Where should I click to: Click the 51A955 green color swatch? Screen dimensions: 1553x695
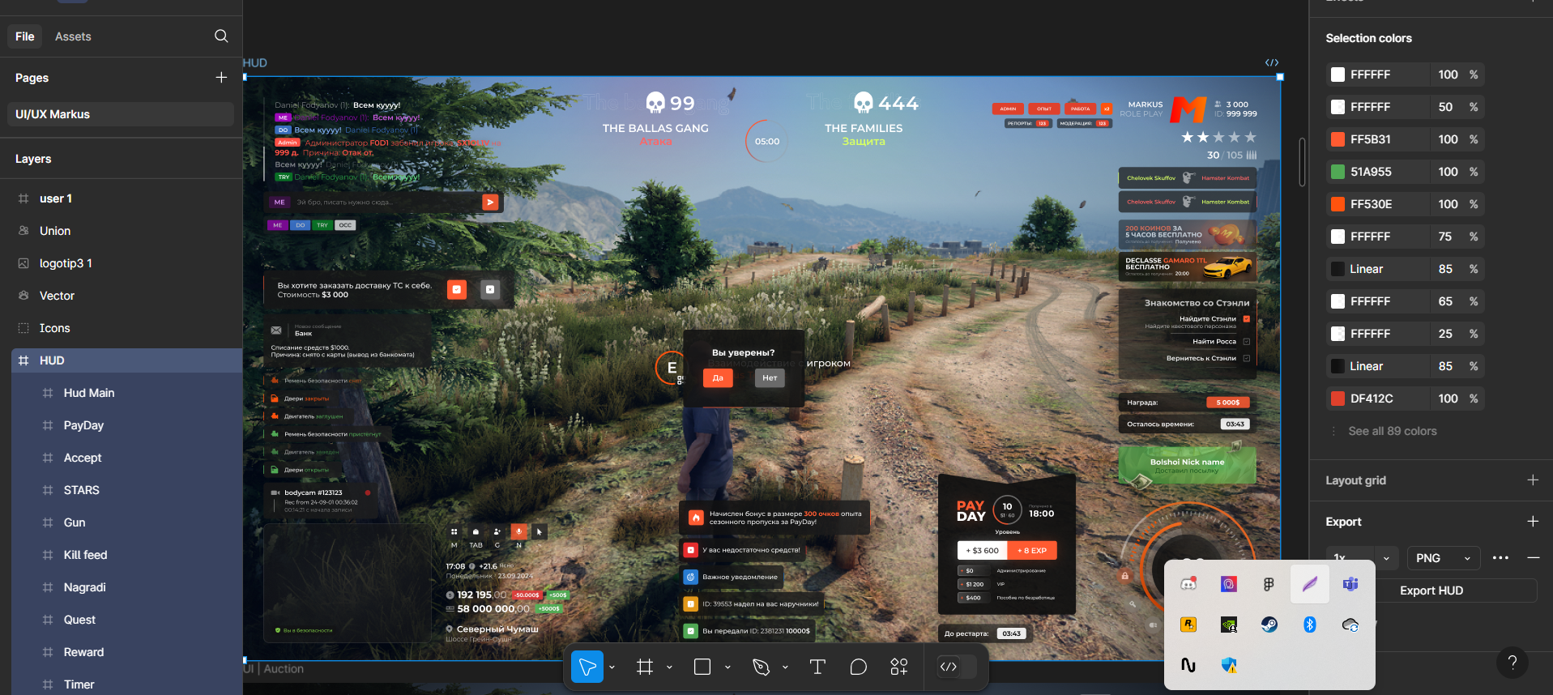tap(1338, 172)
